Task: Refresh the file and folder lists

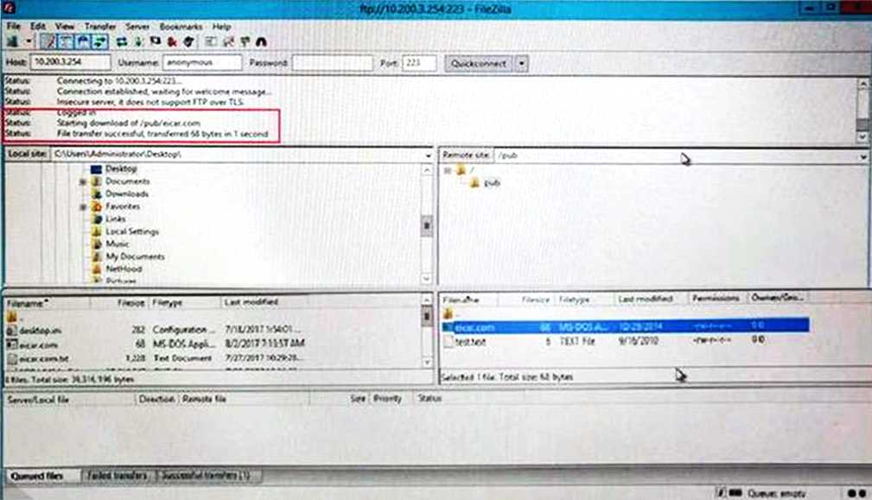Action: coord(122,41)
